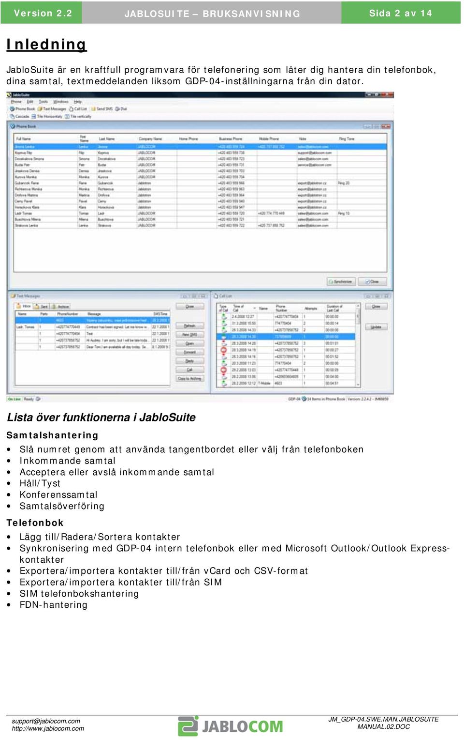The width and height of the screenshot is (464, 740).
Task: Select the Gubancok Rene contact row
Action: pos(200,183)
